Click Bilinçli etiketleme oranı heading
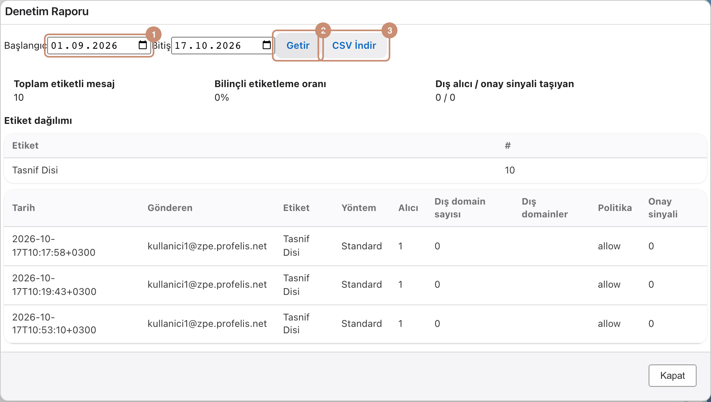 pyautogui.click(x=270, y=84)
